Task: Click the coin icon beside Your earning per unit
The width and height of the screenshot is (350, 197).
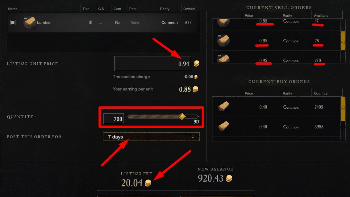Action: [x=195, y=89]
